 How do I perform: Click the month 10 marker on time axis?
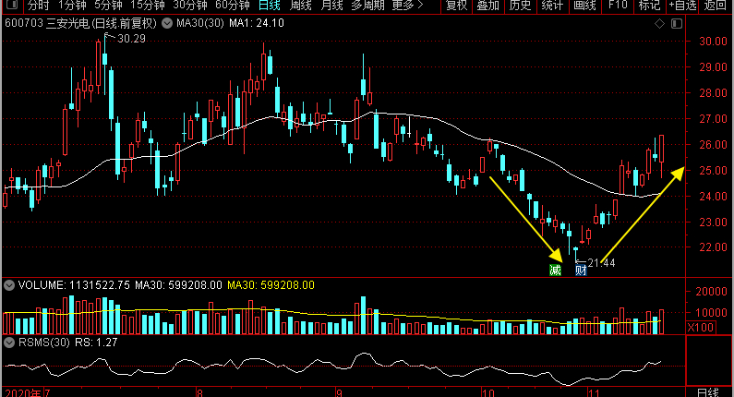click(488, 392)
